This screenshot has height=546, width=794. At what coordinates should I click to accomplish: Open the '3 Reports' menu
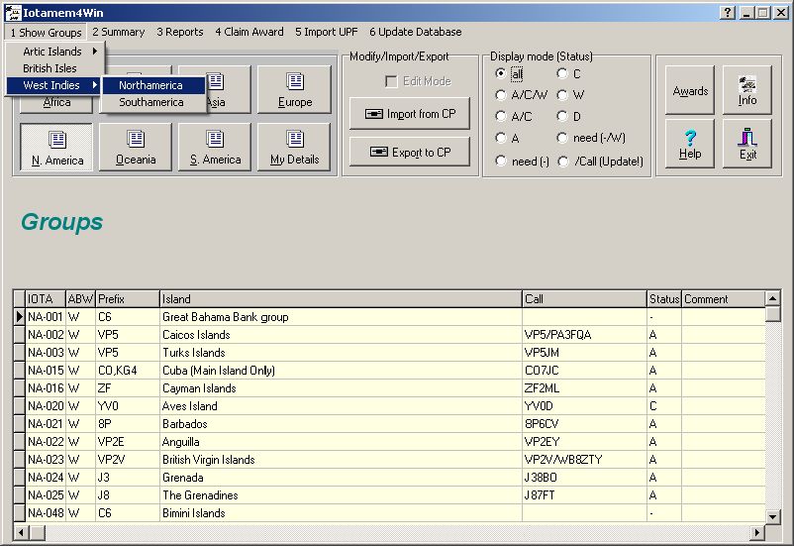pyautogui.click(x=180, y=32)
